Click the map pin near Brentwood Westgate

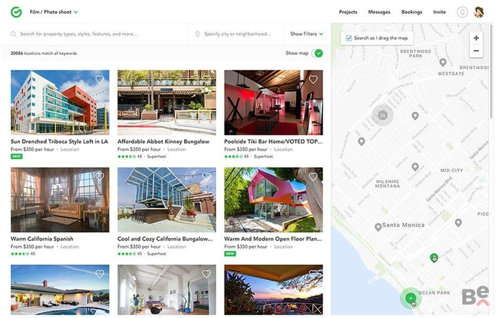(443, 63)
